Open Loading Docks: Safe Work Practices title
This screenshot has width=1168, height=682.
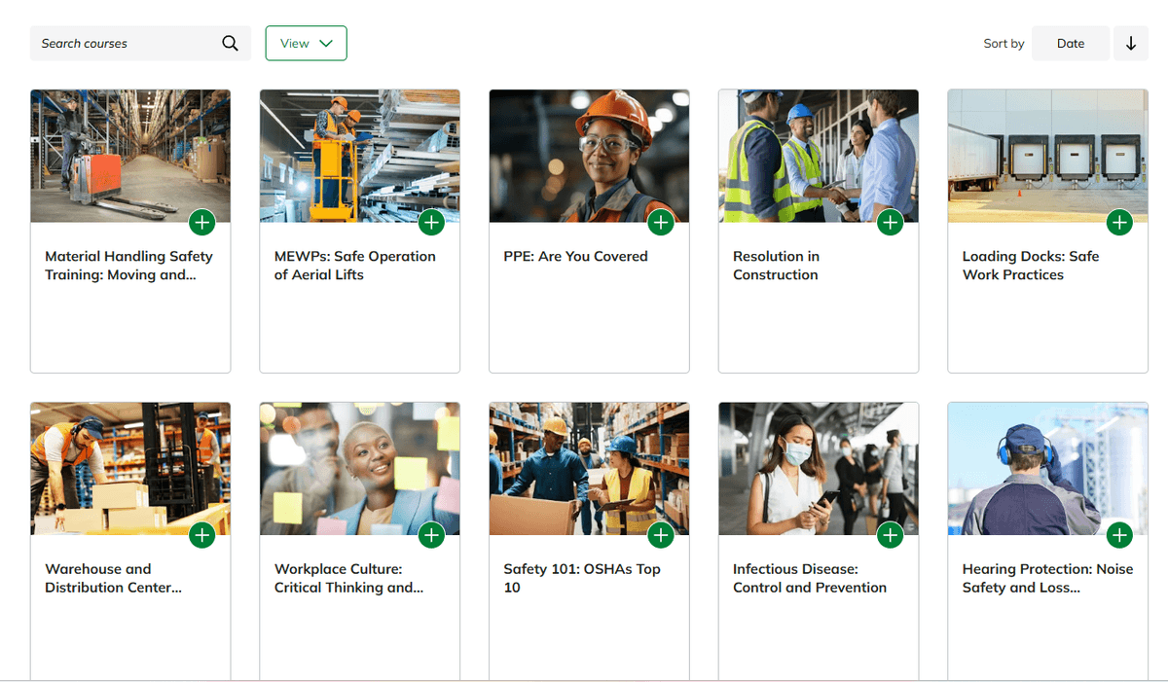tap(1030, 266)
